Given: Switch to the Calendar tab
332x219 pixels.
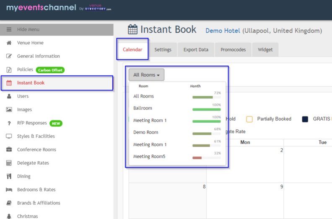Looking at the screenshot, I should (x=132, y=49).
